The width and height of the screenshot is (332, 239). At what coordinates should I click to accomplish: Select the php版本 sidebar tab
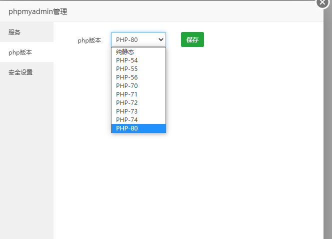[26, 52]
